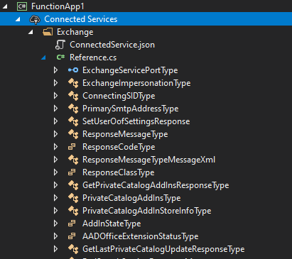The width and height of the screenshot is (292, 259).
Task: Expand the ExchangeImpersonationType node
Action: pos(55,83)
